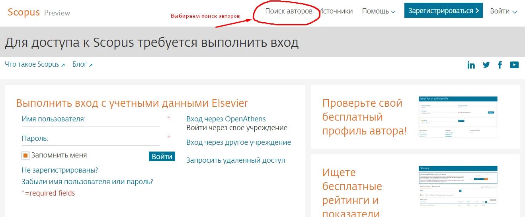Focus the 'Пароль' input field
The height and width of the screenshot is (217, 525).
click(90, 139)
